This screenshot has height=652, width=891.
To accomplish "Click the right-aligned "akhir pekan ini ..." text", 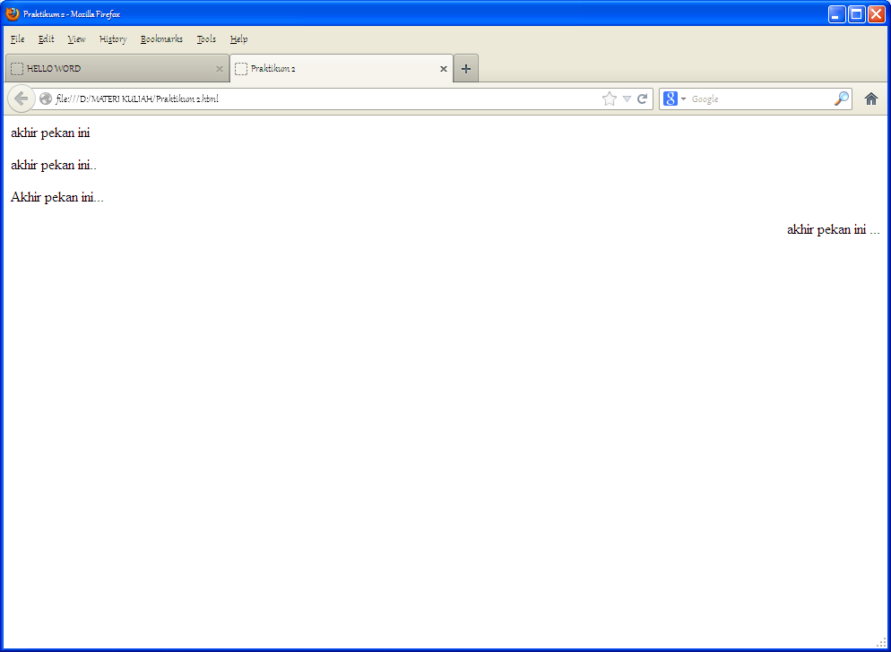I will point(833,229).
